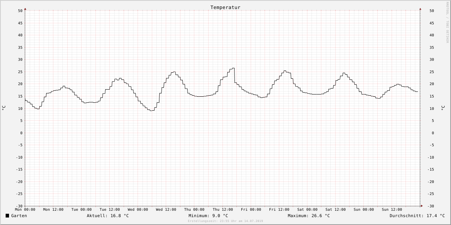Viewport: 451px width, 225px height.
Task: Click the 'Temperatur' chart title
Action: [x=225, y=7]
